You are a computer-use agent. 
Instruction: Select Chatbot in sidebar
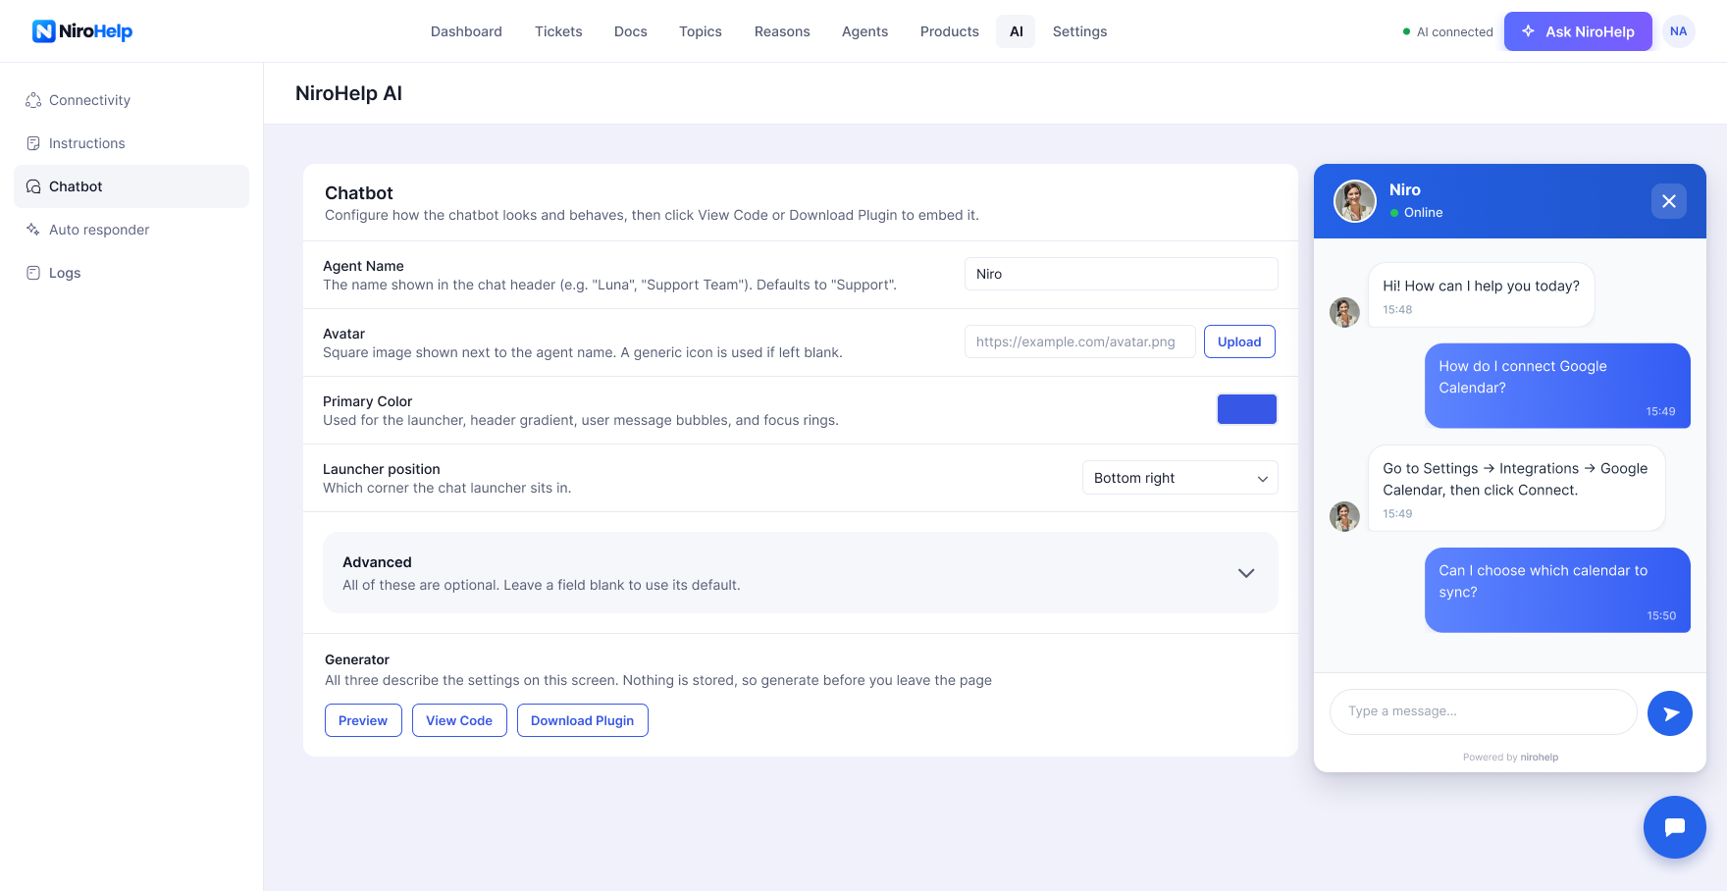pos(131,186)
